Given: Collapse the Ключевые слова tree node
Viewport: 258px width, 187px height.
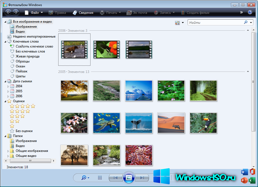Looking at the screenshot, I should (5, 42).
